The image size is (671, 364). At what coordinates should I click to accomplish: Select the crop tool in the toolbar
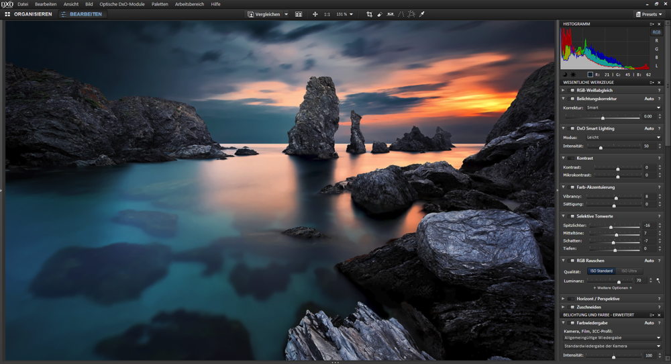click(369, 14)
